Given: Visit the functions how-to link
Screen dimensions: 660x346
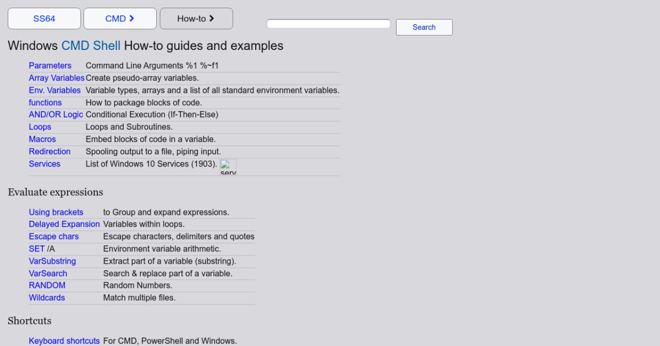Looking at the screenshot, I should [x=45, y=103].
